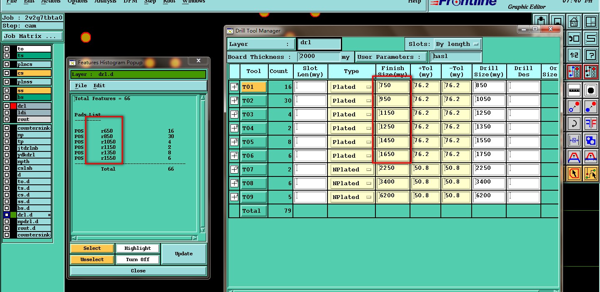The image size is (600, 292).
Task: Toggle the checkbox for layer ss
Action: tap(7, 91)
